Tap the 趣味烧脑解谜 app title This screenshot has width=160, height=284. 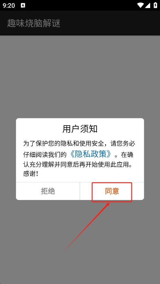tap(34, 23)
